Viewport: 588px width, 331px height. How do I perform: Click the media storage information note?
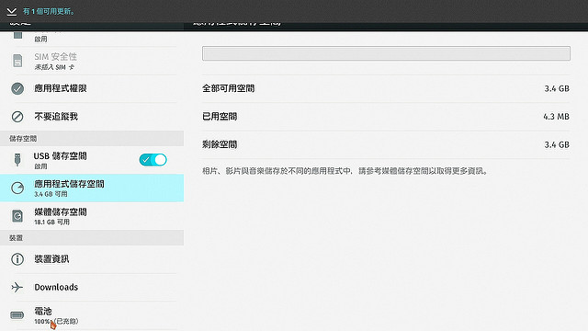click(x=345, y=171)
